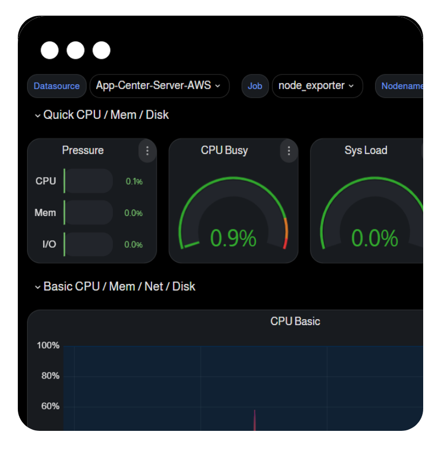441x453 pixels.
Task: Open the node_exporter job dropdown
Action: click(x=317, y=86)
